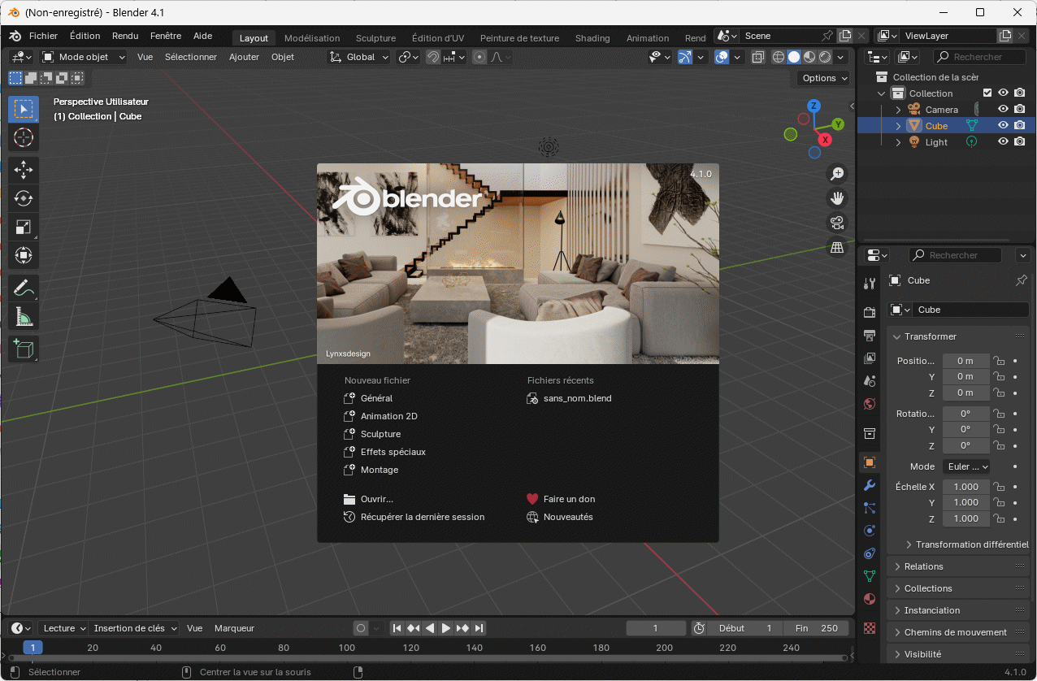Open the Texture properties tab
This screenshot has width=1037, height=681.
(x=870, y=627)
